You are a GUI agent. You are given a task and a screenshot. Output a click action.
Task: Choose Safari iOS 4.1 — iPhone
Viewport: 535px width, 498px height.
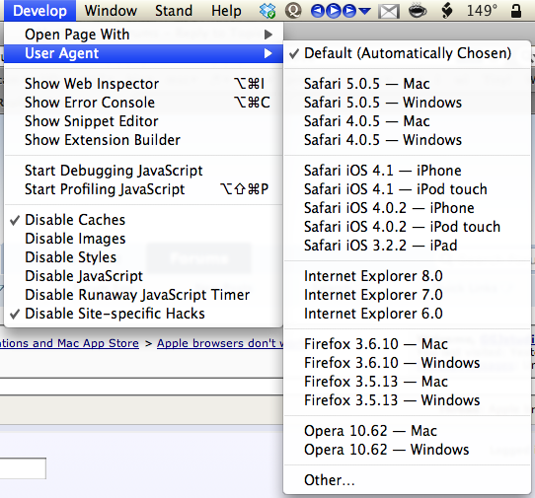coord(407,171)
